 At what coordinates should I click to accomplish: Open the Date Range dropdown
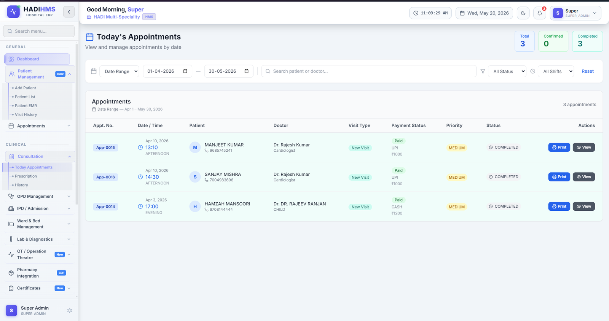click(x=119, y=71)
